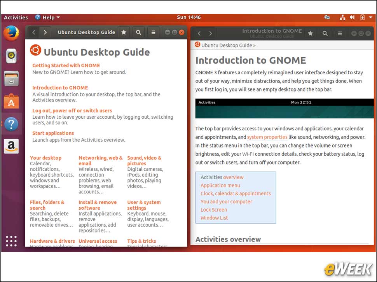Viewport: 377px width, 282px height.
Task: Click the battery icon in top bar
Action: point(362,18)
